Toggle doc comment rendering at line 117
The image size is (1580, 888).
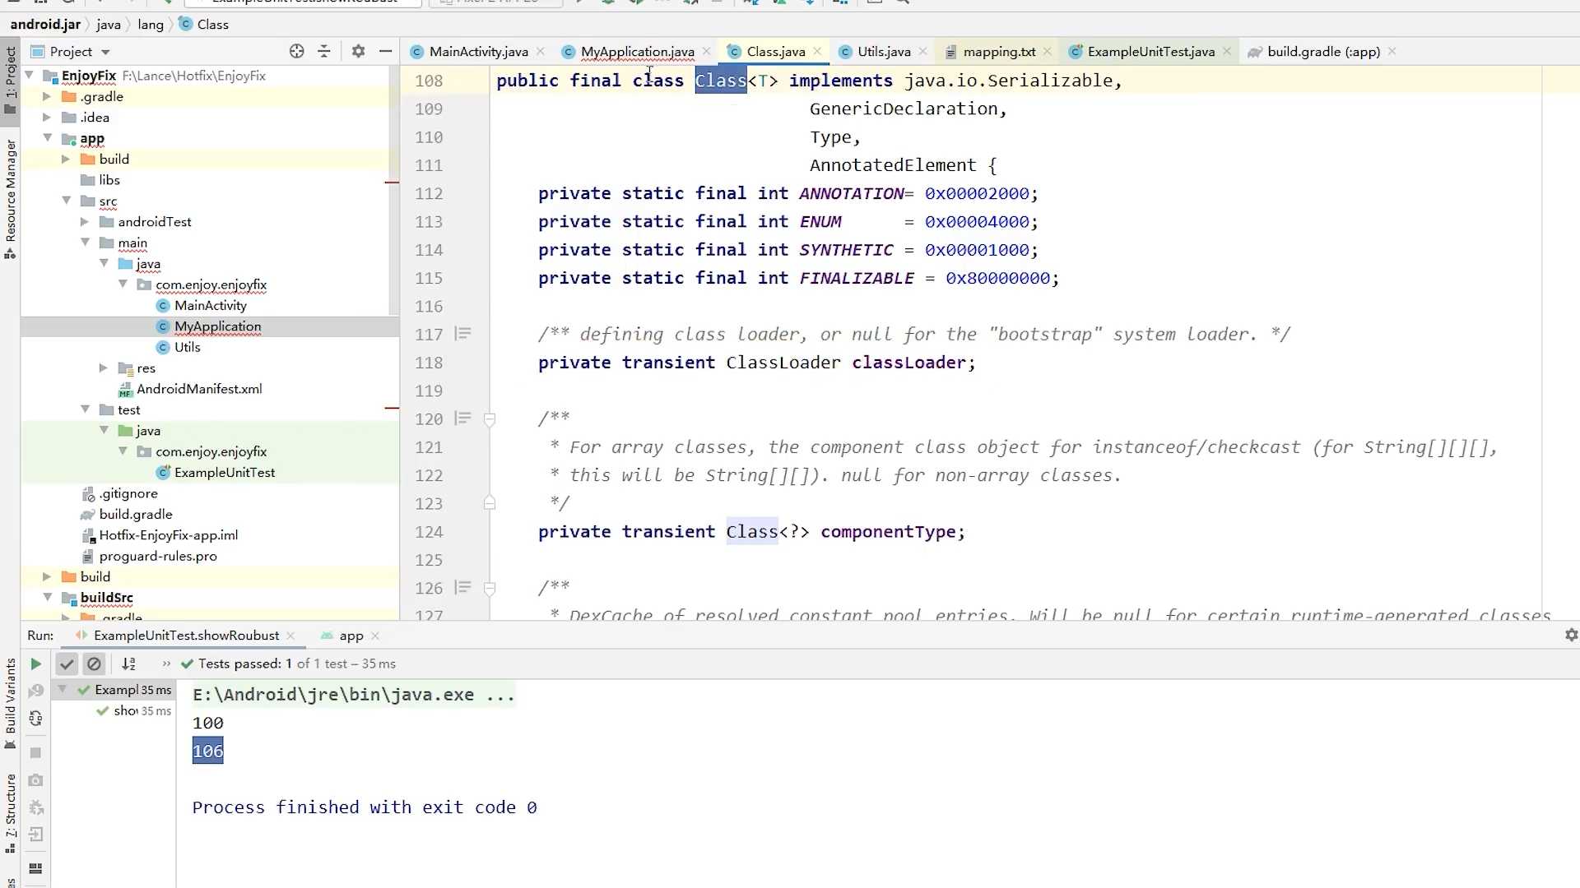pos(463,334)
